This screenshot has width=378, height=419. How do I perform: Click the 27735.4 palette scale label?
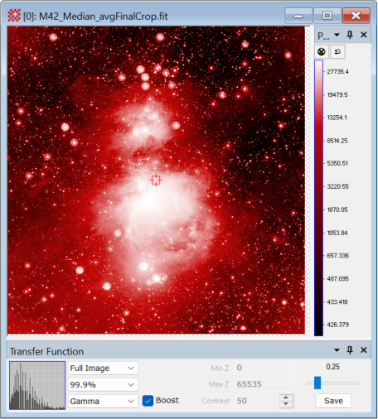(x=337, y=72)
